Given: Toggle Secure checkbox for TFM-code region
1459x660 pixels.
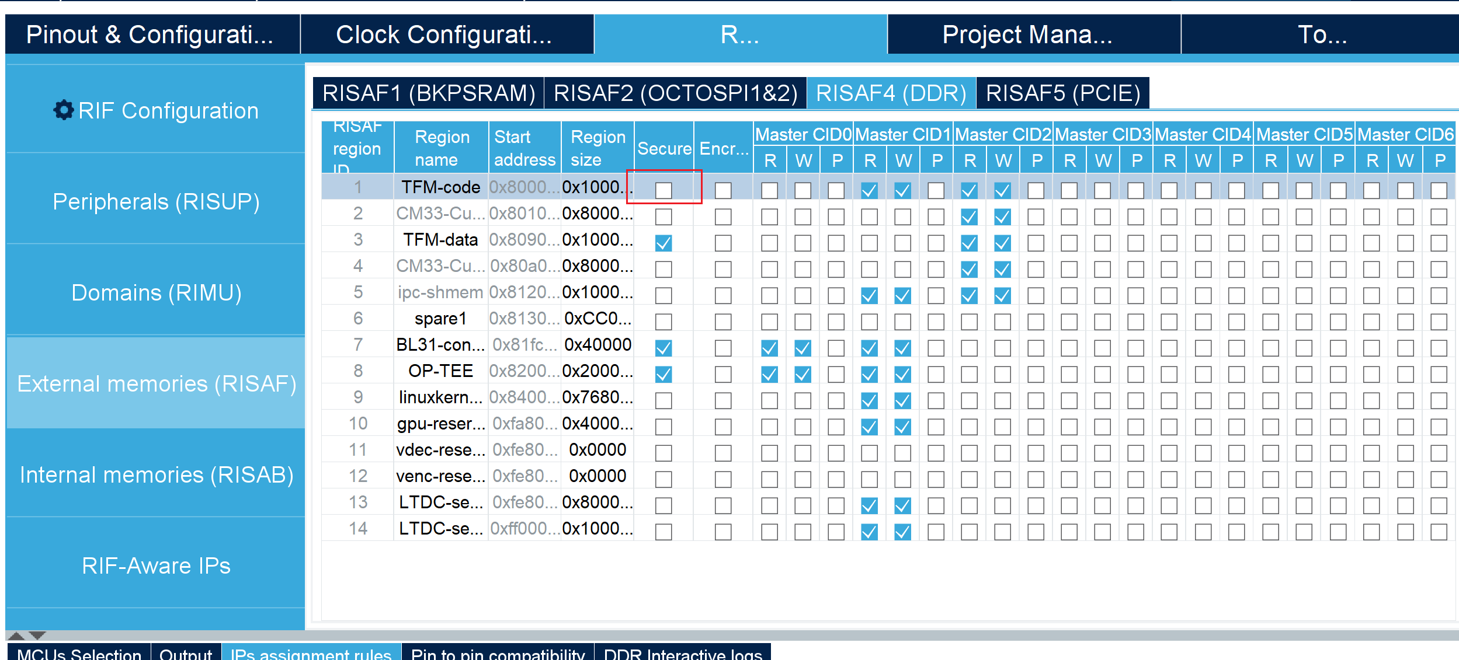Looking at the screenshot, I should point(663,190).
